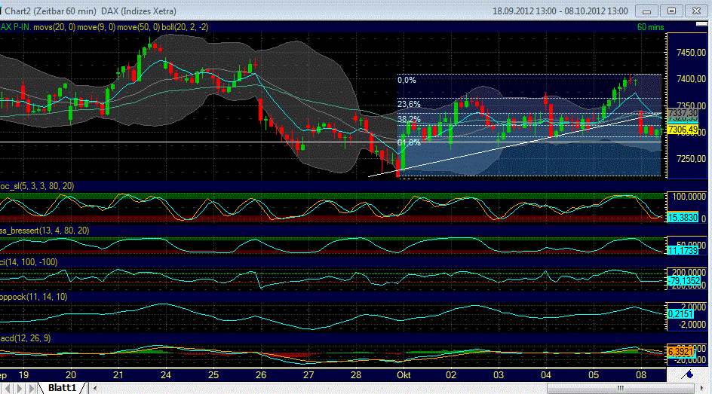Screen dimensions: 712x394
Task: Click the '18.09.2012 13:00 - 08.10.2012 13:00' date range
Action: (560, 11)
